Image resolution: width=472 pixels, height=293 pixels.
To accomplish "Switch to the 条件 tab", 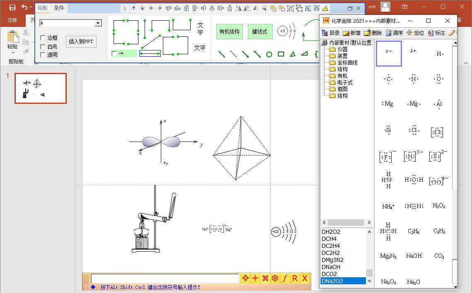I will (x=59, y=8).
